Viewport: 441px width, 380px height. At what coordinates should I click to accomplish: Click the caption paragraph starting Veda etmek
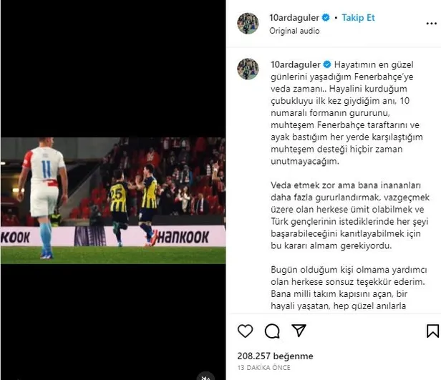point(350,215)
